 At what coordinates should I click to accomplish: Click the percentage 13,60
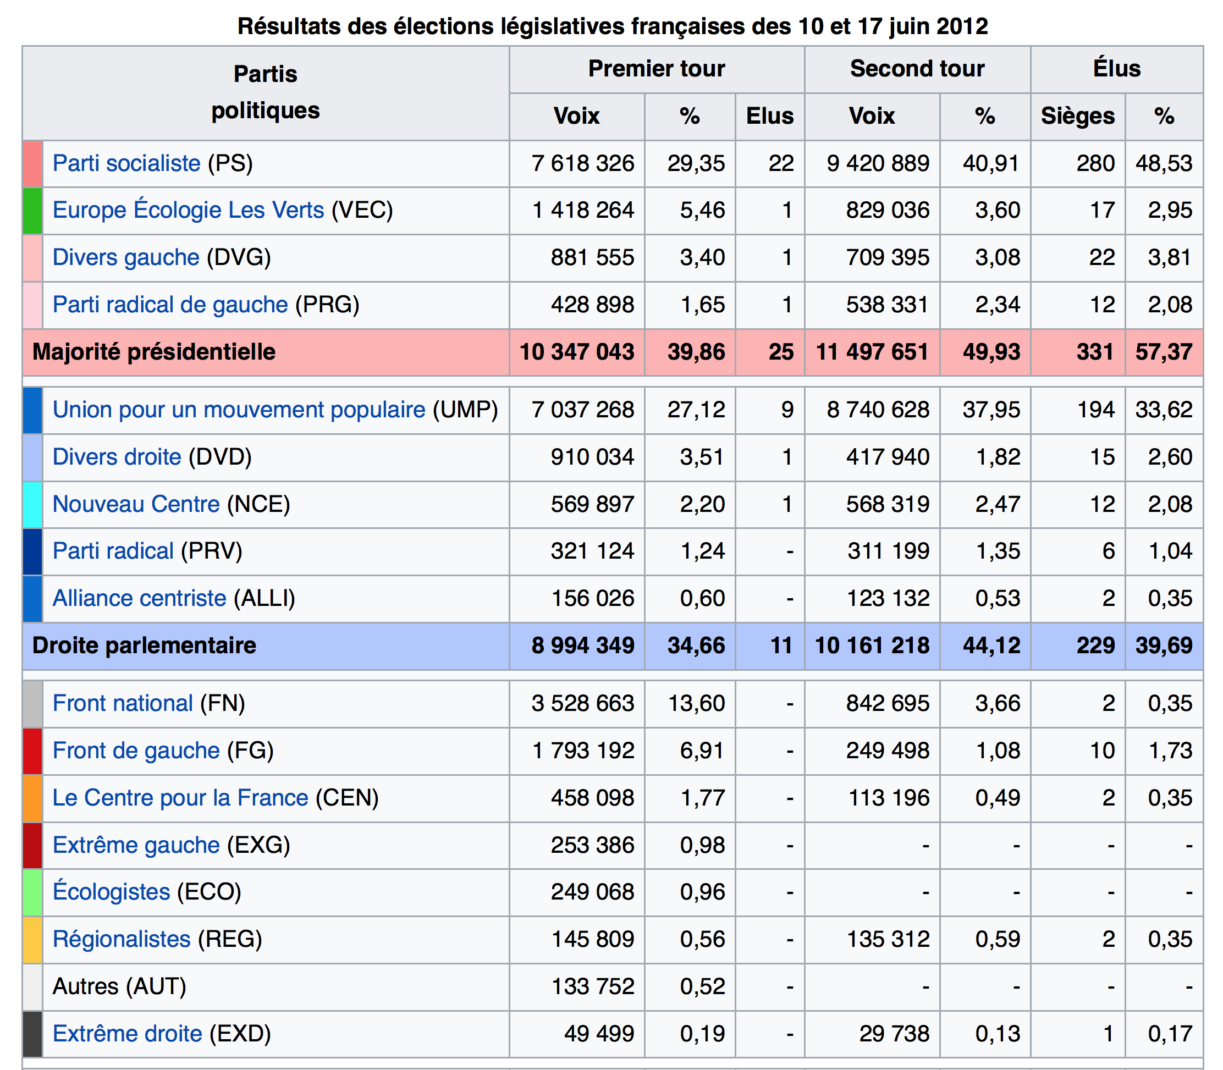(x=696, y=703)
